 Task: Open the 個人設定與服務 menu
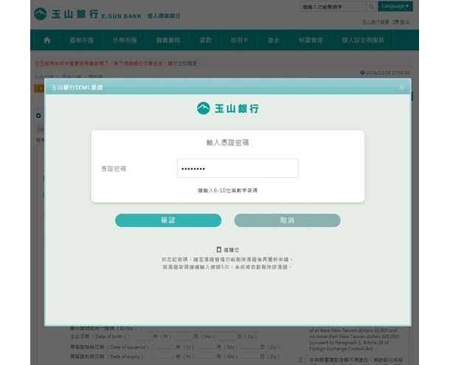(x=363, y=40)
